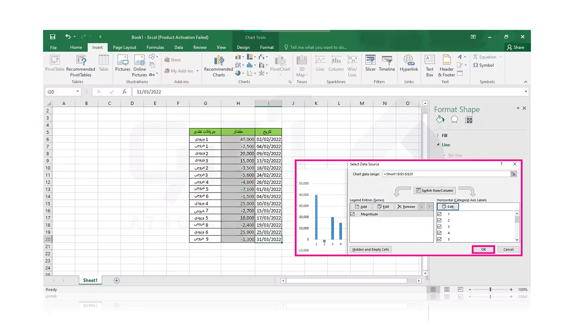This screenshot has height=323, width=574.
Task: Click the range selector icon in Chart data range
Action: tap(513, 174)
